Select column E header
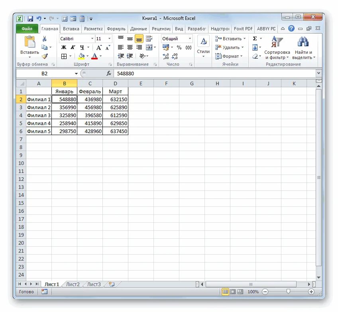Viewport: 338px width, 312px height. pos(141,83)
